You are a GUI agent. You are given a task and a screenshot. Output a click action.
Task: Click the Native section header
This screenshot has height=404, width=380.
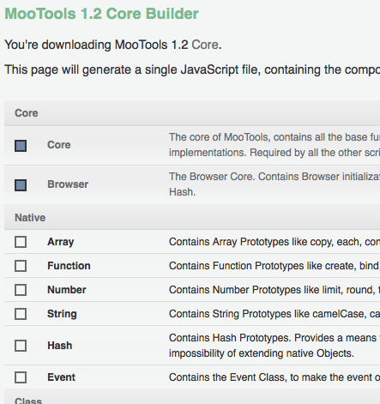[192, 217]
